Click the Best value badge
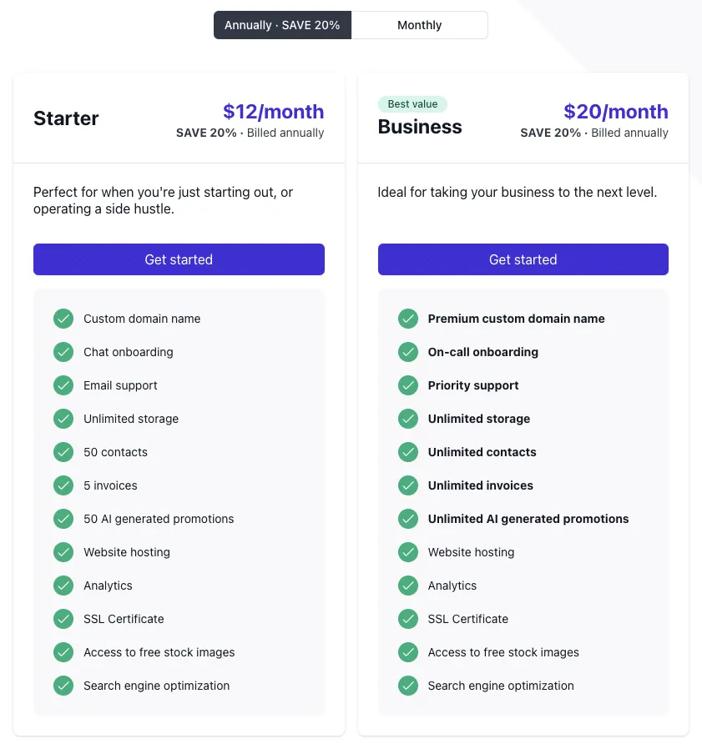702x749 pixels. 412,104
